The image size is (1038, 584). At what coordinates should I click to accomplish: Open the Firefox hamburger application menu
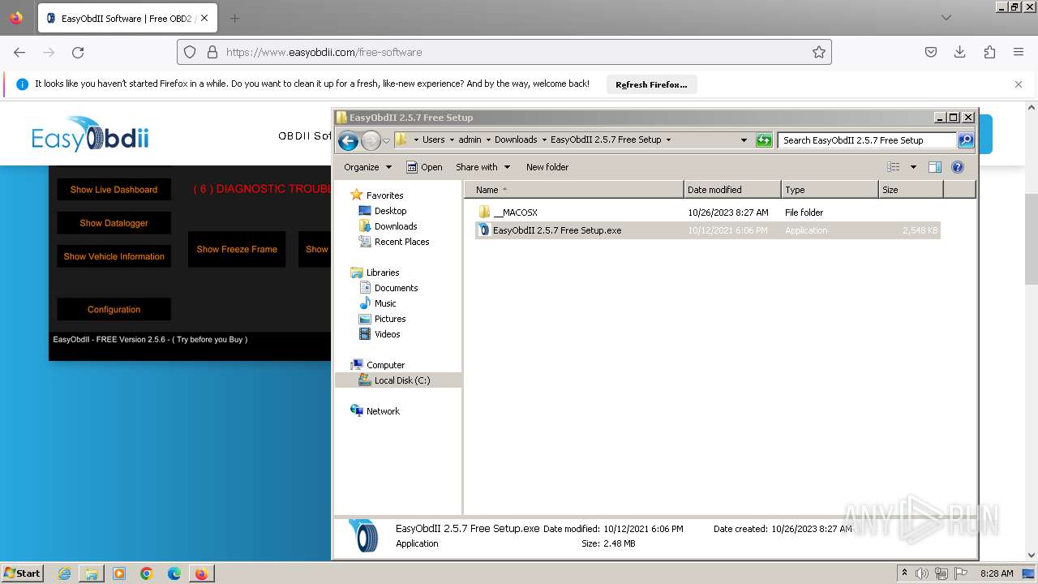pos(1019,52)
